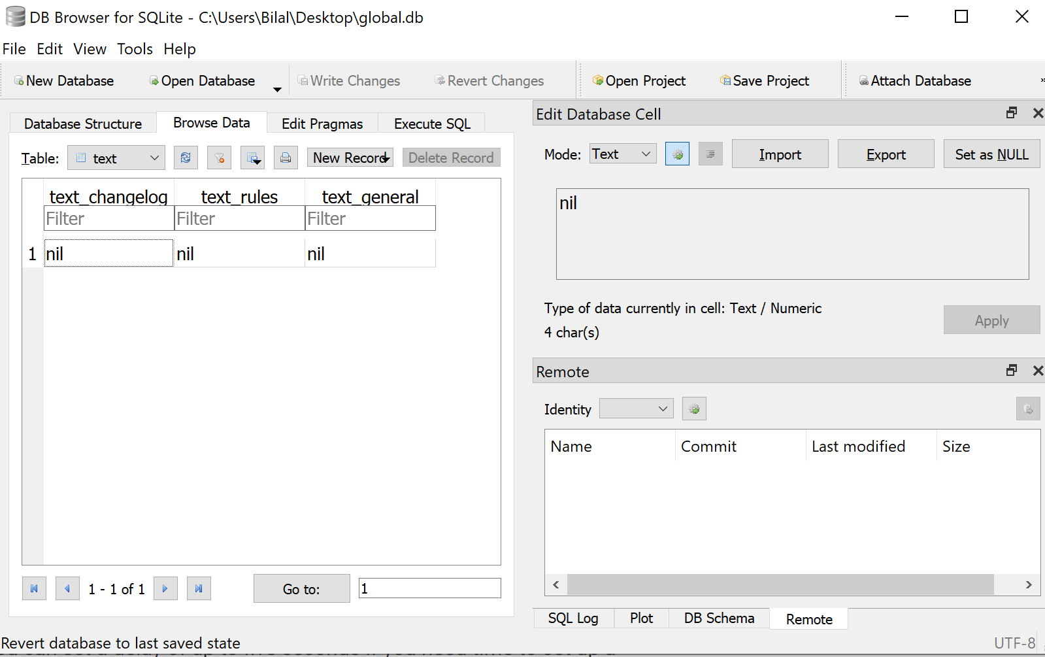This screenshot has height=657, width=1045.
Task: Close the Edit Database Cell panel
Action: [1038, 113]
